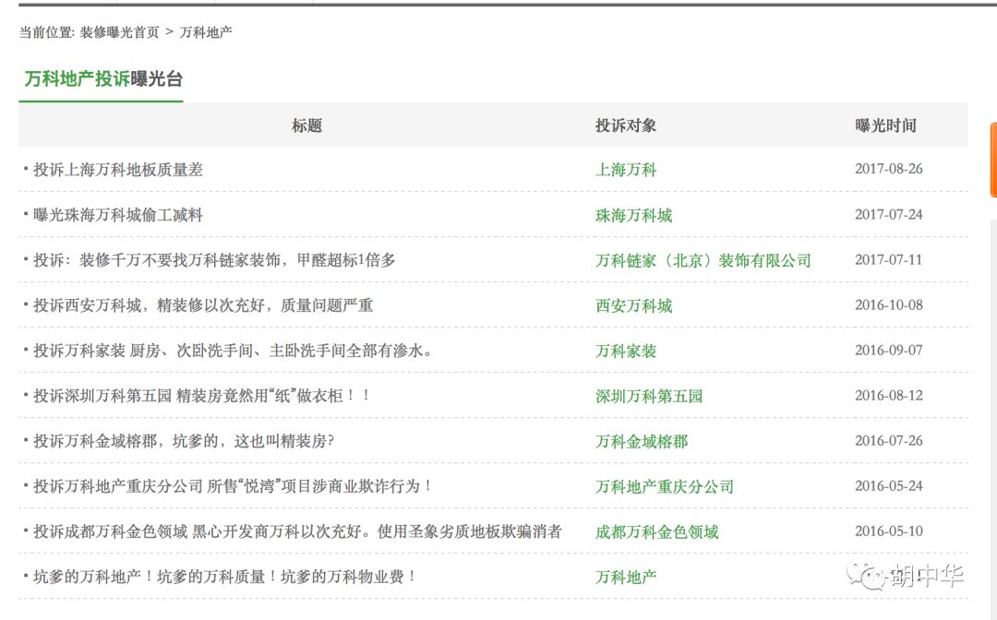
Task: Open complaint 投诉上海万科地板质量差
Action: pyautogui.click(x=118, y=170)
